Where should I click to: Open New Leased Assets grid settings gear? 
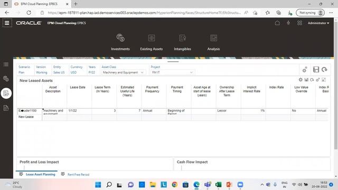click(x=301, y=80)
